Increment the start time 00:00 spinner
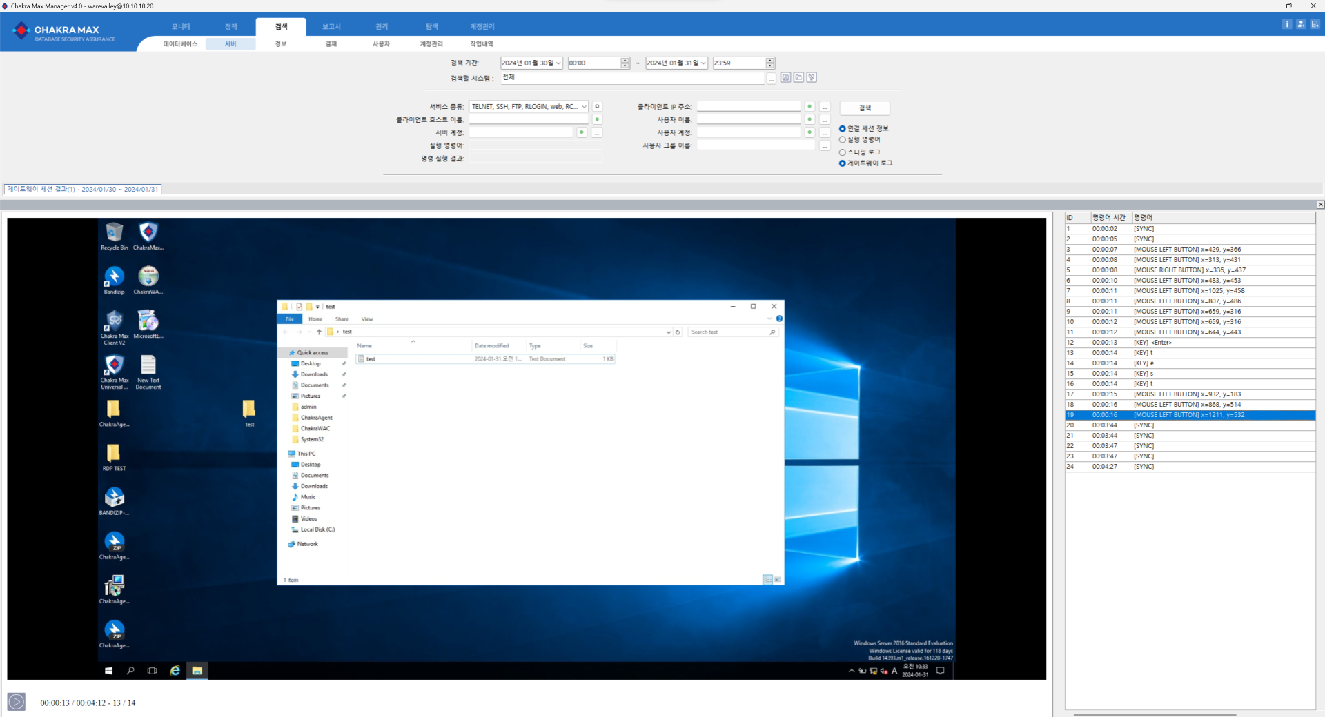The image size is (1325, 717). pyautogui.click(x=625, y=60)
